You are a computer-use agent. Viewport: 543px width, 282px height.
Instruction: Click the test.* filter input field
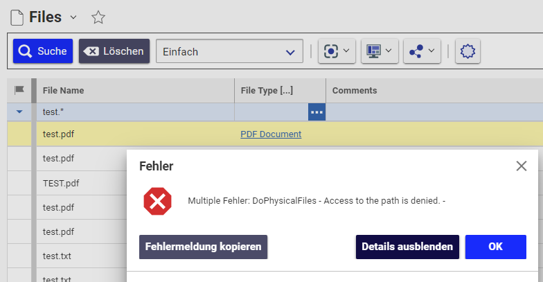(135, 112)
